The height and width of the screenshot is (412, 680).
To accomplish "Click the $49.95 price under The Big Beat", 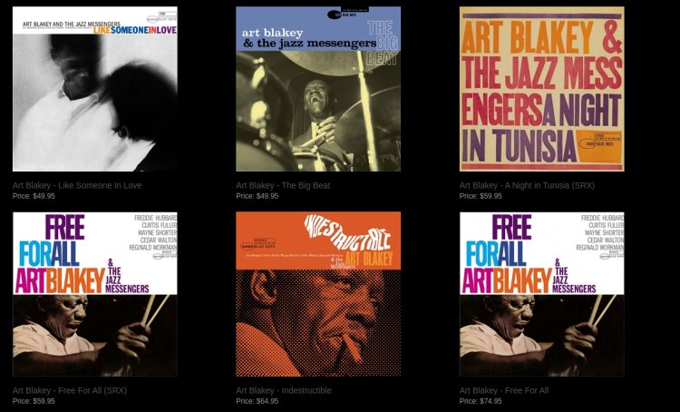I will tap(257, 196).
